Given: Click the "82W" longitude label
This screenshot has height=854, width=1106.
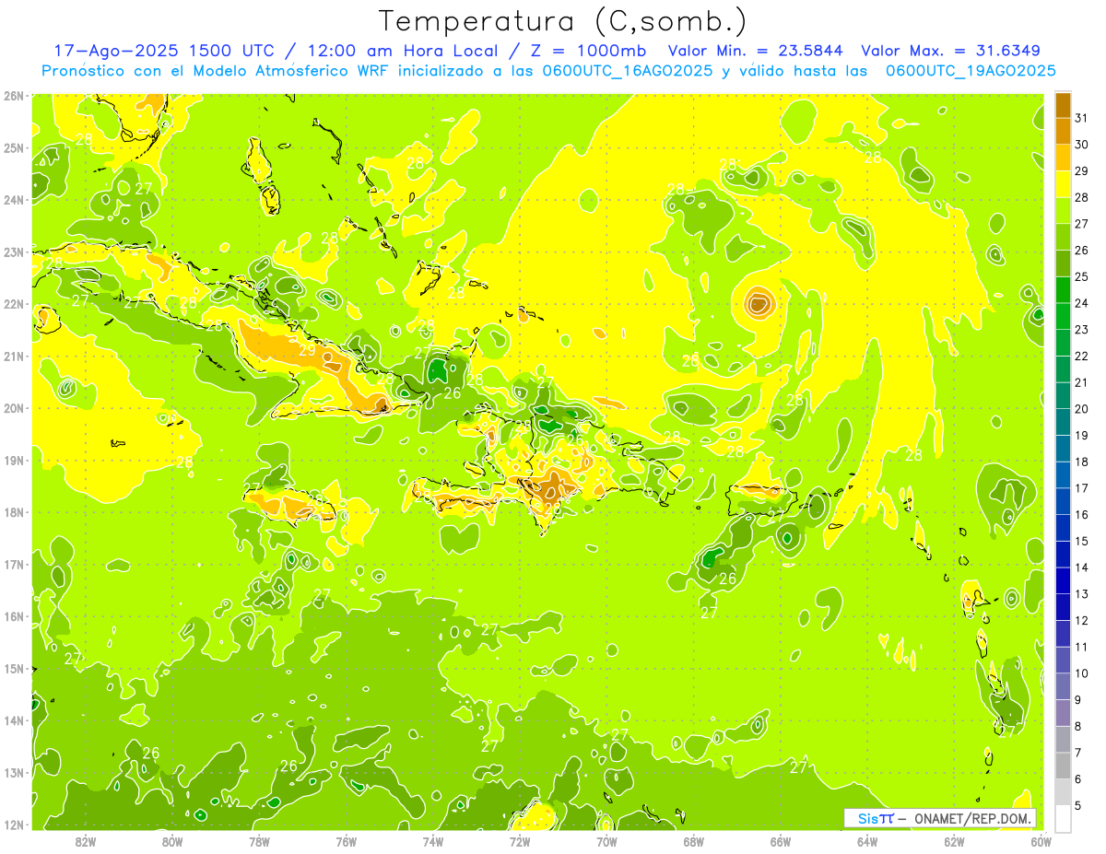Looking at the screenshot, I should [x=86, y=841].
